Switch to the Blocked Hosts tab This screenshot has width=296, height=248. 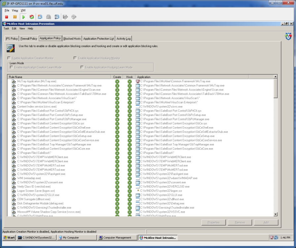(72, 39)
